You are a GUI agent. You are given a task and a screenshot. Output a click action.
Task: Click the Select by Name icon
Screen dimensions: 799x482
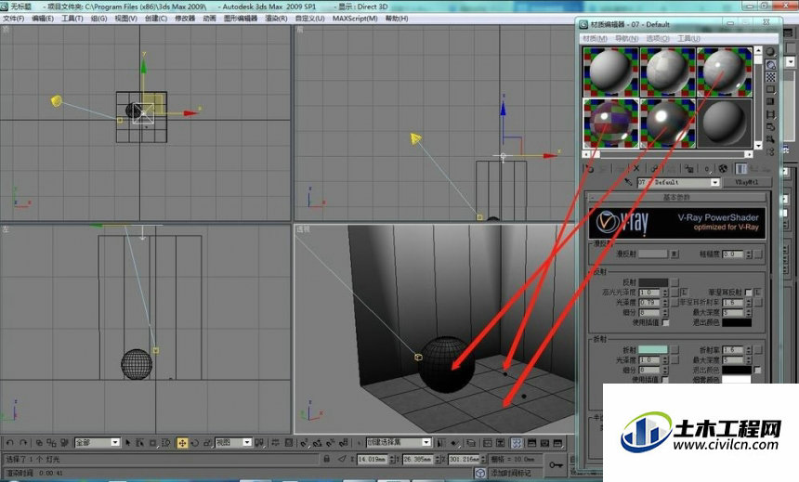(140, 443)
